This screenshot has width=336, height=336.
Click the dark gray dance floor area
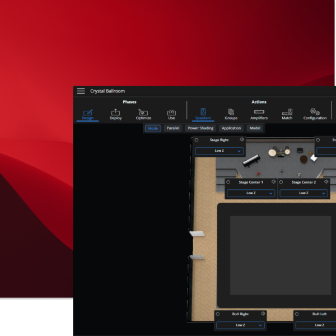coord(281,255)
